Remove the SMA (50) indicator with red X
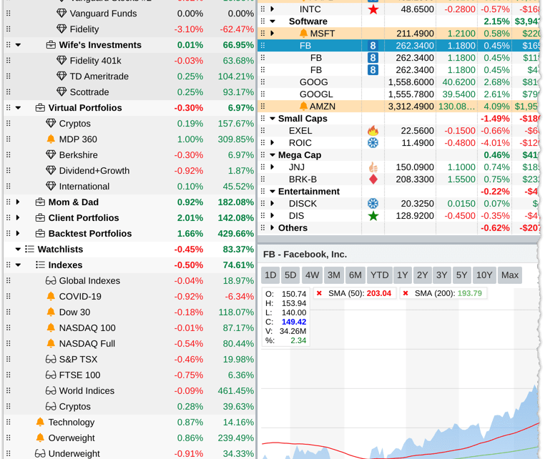The width and height of the screenshot is (545, 459). click(x=319, y=294)
